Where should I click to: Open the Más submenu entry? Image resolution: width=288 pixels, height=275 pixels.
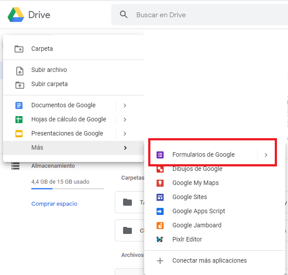[74, 147]
